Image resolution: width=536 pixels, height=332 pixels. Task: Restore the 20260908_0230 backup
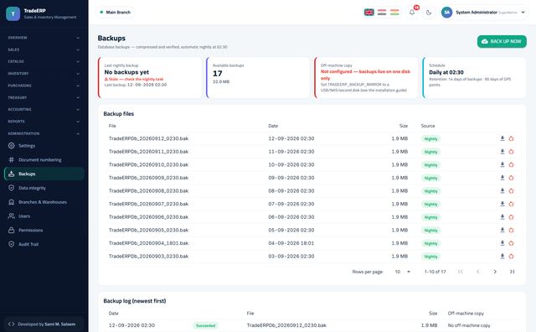pos(511,191)
